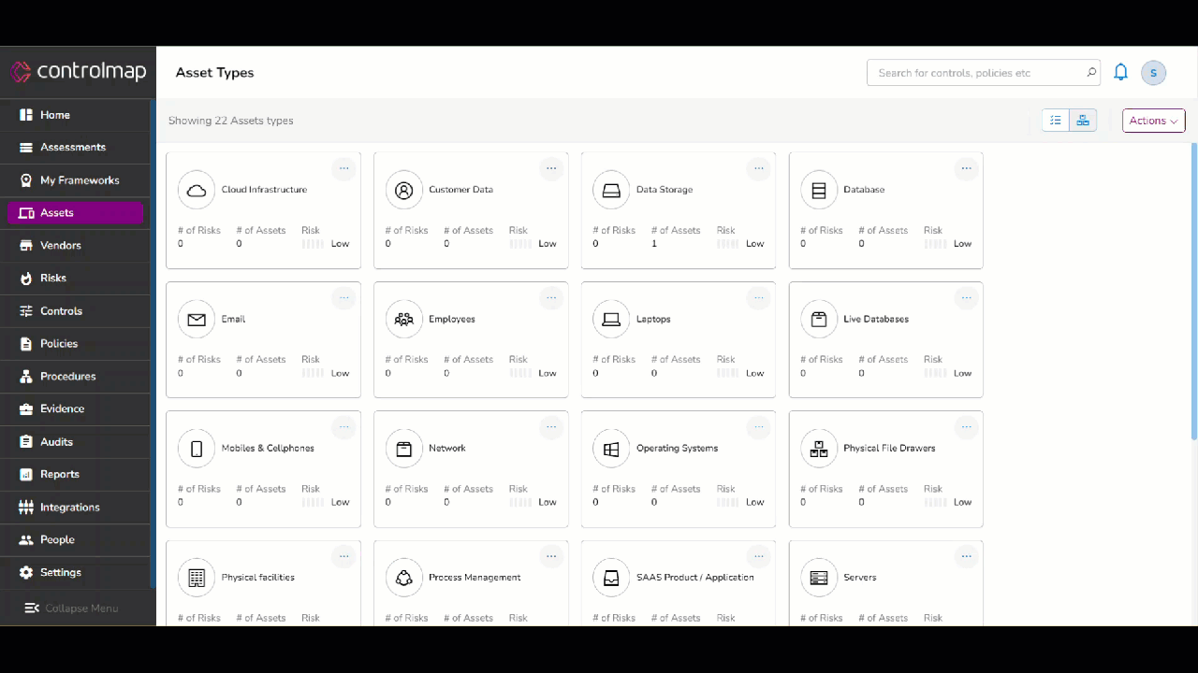Open Customer Data card options menu
The image size is (1198, 673).
click(551, 168)
